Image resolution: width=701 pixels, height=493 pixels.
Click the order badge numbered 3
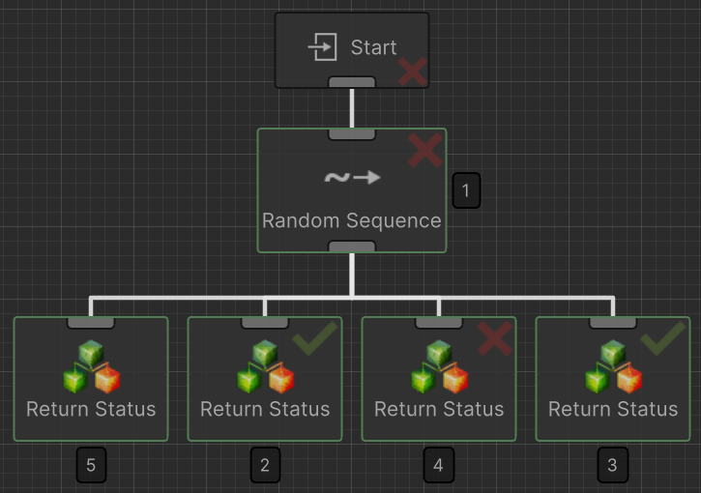click(x=612, y=466)
